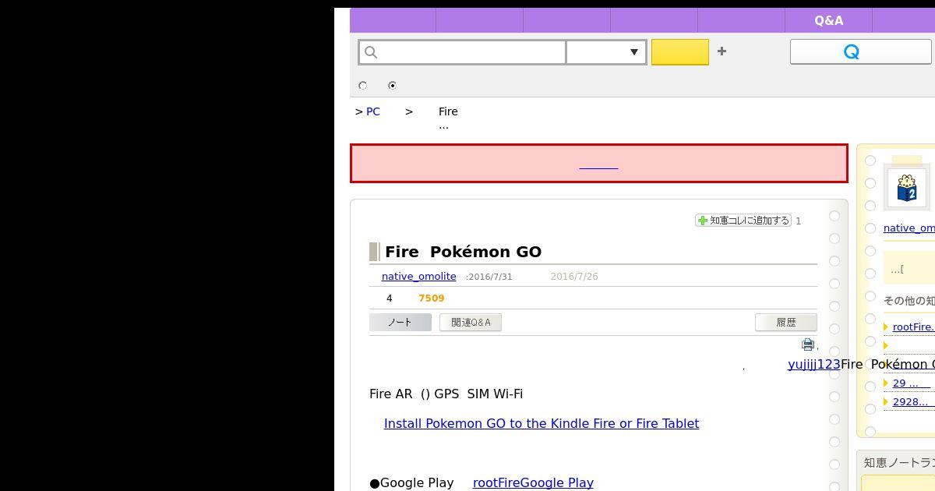The height and width of the screenshot is (491, 935).
Task: Click the printer icon below the 履歴 button
Action: 808,344
